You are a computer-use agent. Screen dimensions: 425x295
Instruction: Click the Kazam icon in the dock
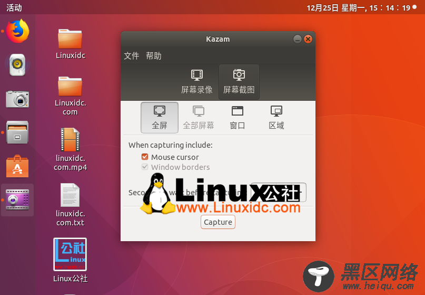pyautogui.click(x=17, y=200)
